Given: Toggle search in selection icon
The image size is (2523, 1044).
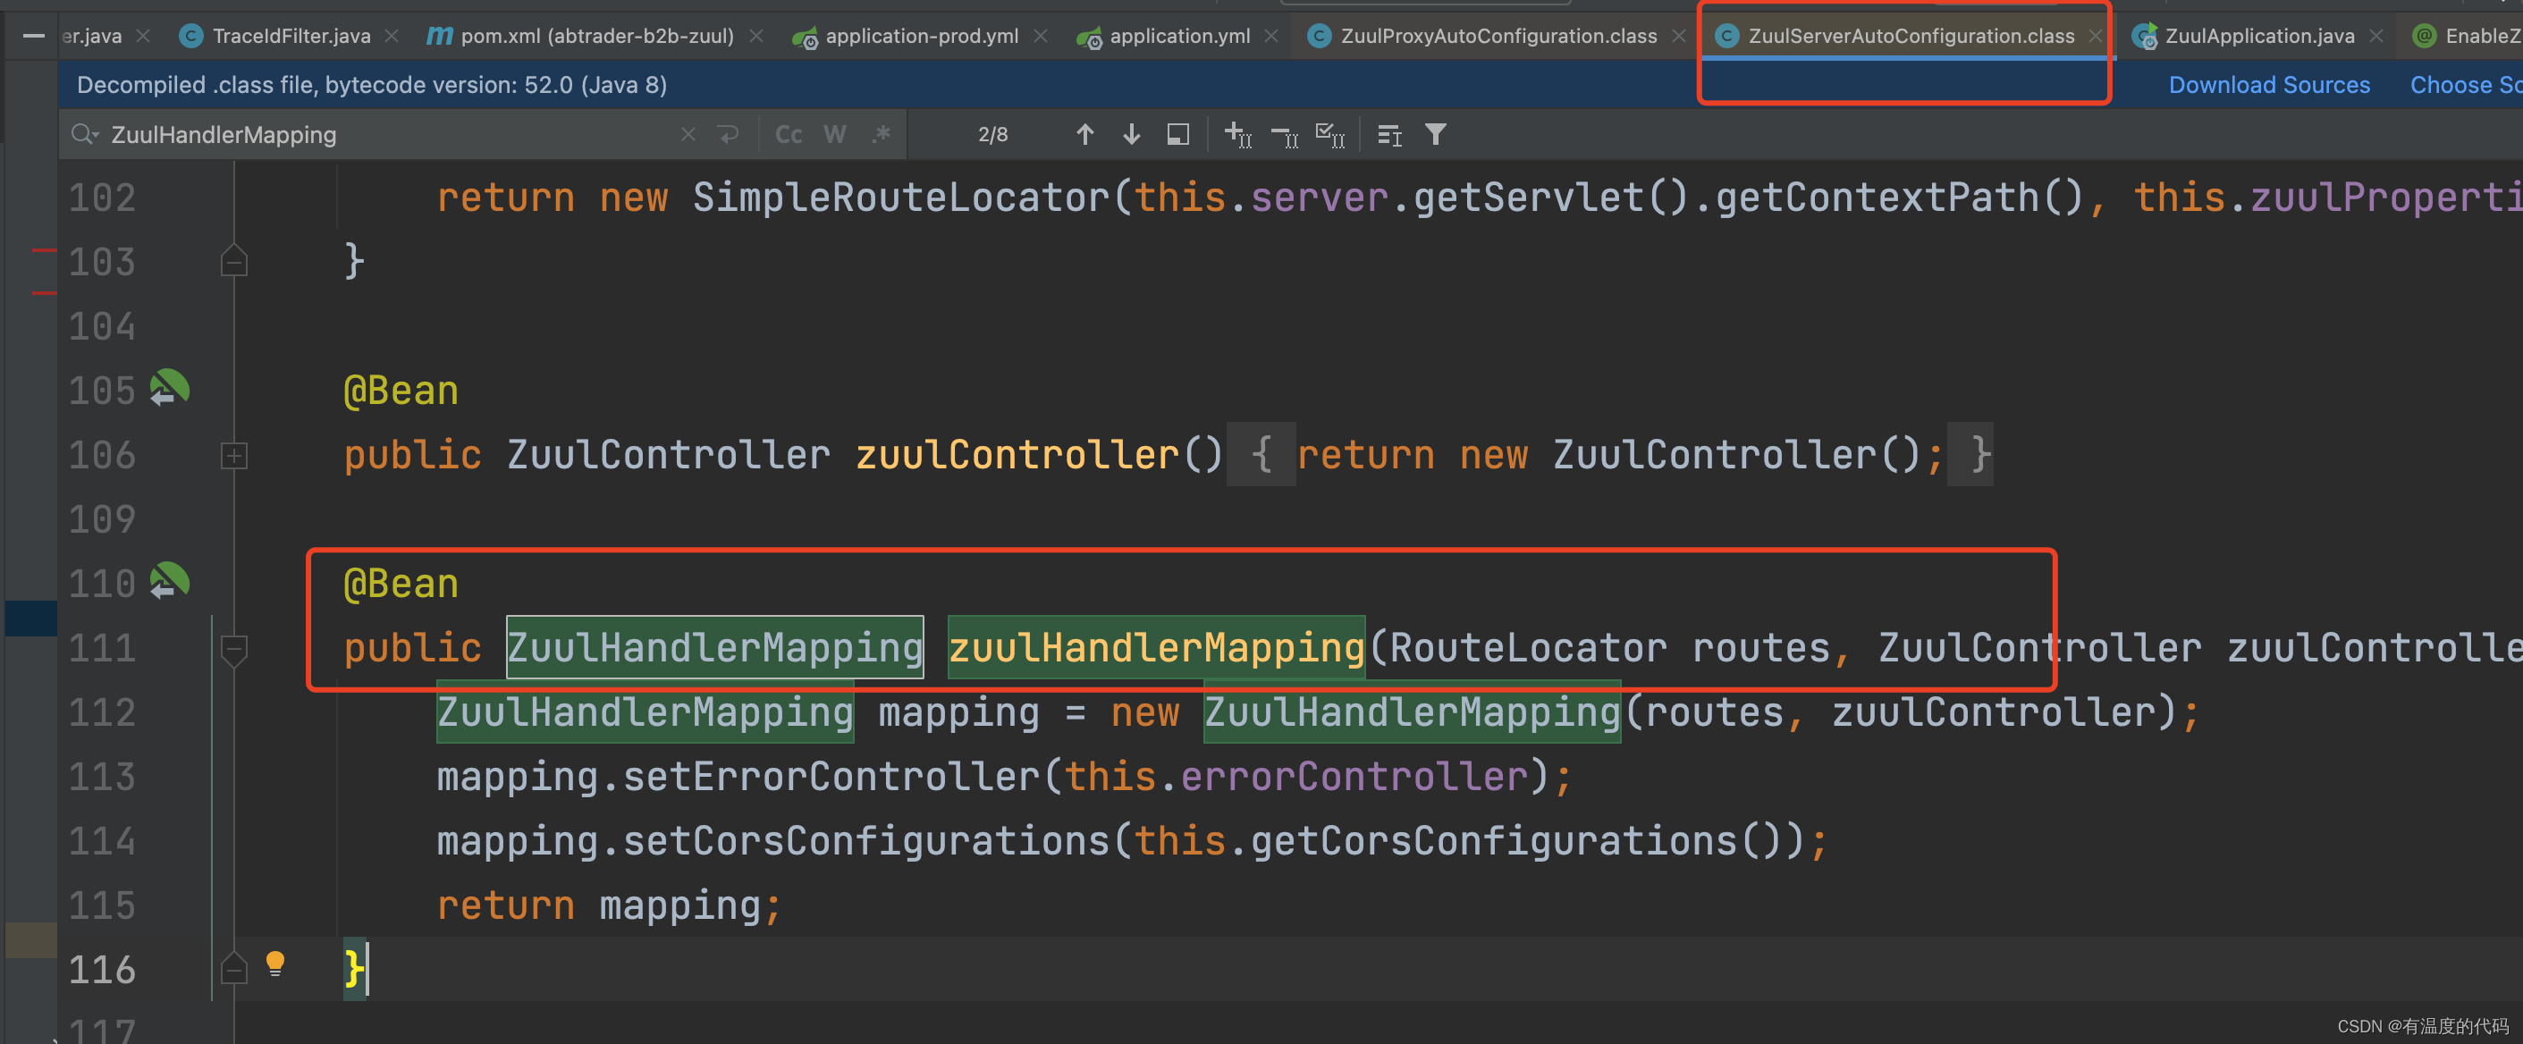Looking at the screenshot, I should point(1390,134).
